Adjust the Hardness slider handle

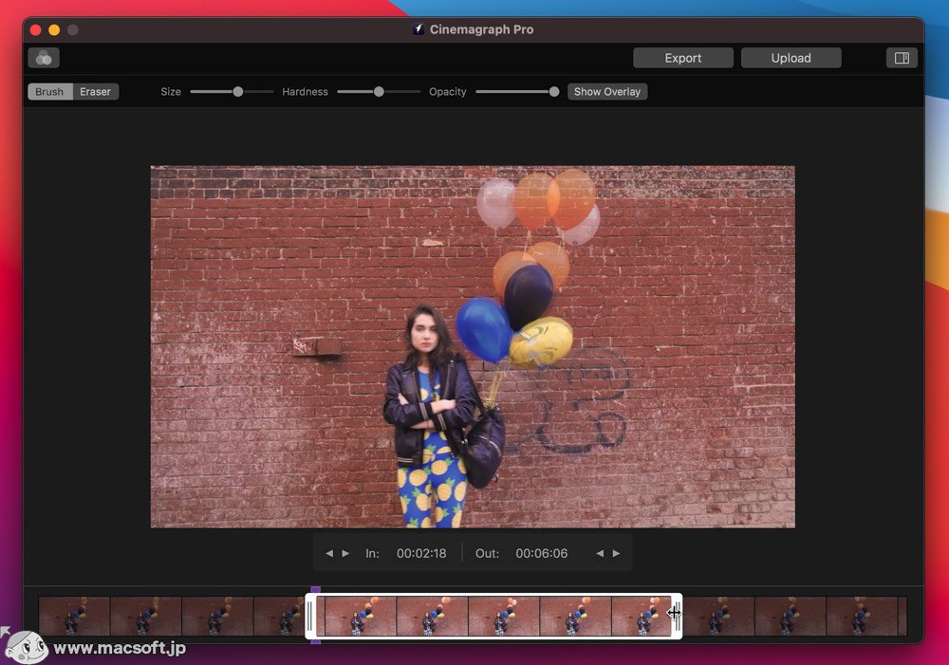pyautogui.click(x=378, y=91)
